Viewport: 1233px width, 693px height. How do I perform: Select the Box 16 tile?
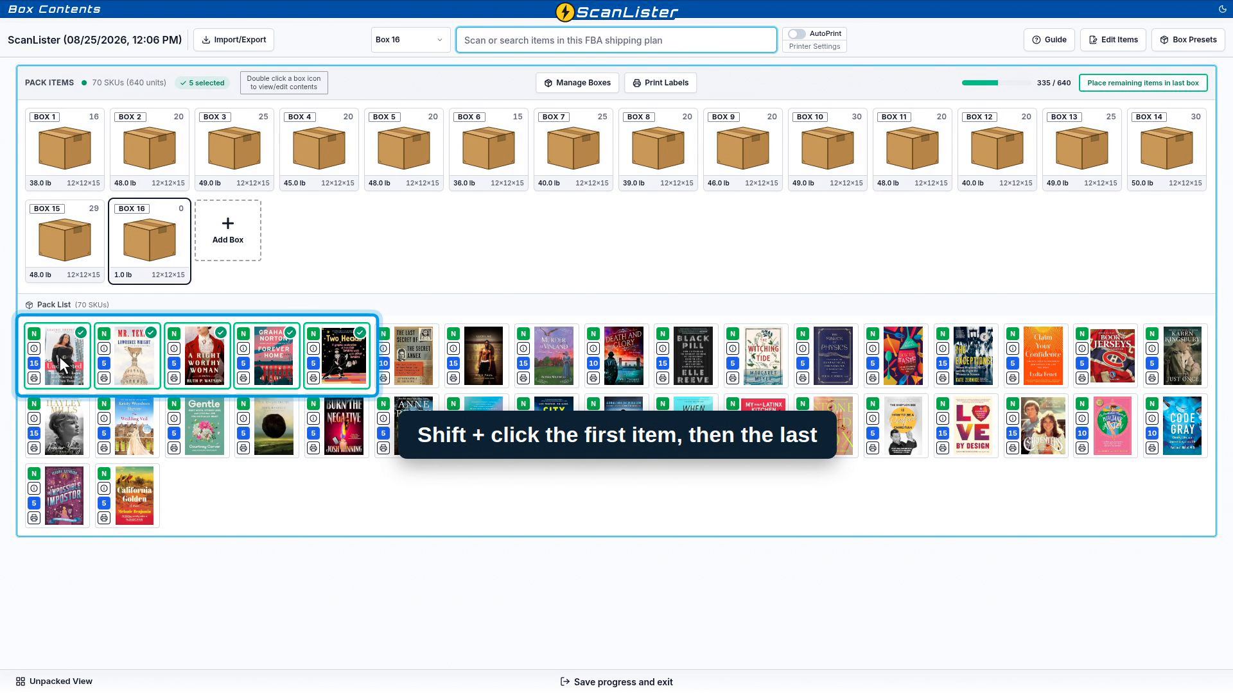point(150,241)
